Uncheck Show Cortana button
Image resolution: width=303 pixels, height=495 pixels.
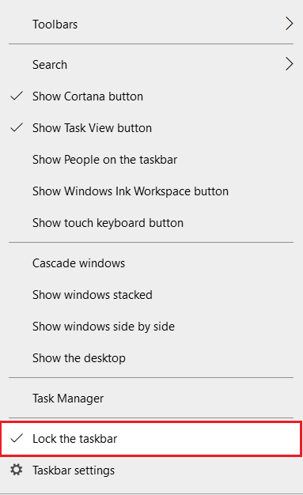[151, 96]
